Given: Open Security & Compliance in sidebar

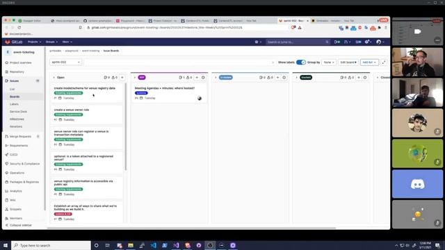Looking at the screenshot, I should (x=24, y=164).
